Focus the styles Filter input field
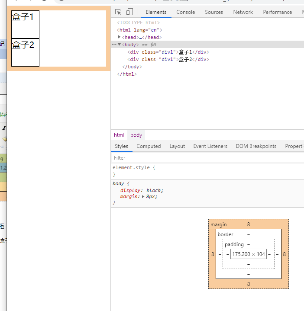This screenshot has height=311, width=304. point(207,158)
